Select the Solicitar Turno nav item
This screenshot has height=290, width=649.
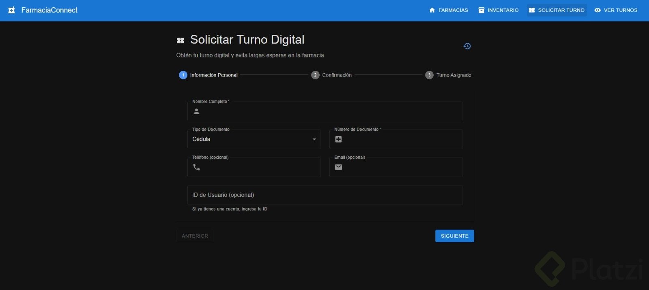pos(557,10)
